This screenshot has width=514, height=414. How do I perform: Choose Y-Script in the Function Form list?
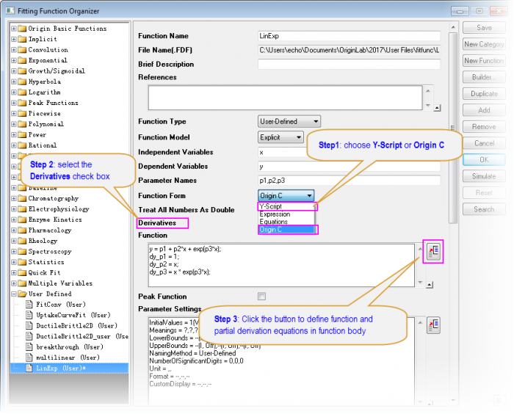pos(272,207)
